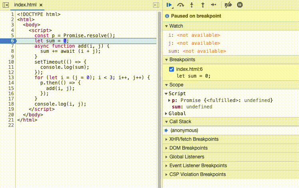Click line number 18 in gutter
This screenshot has height=188, width=299.
point(11,104)
